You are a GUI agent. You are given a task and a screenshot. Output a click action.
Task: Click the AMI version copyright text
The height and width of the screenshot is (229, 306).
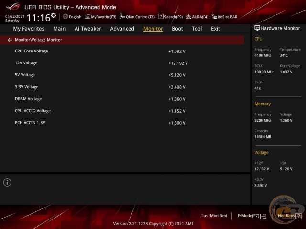click(153, 224)
